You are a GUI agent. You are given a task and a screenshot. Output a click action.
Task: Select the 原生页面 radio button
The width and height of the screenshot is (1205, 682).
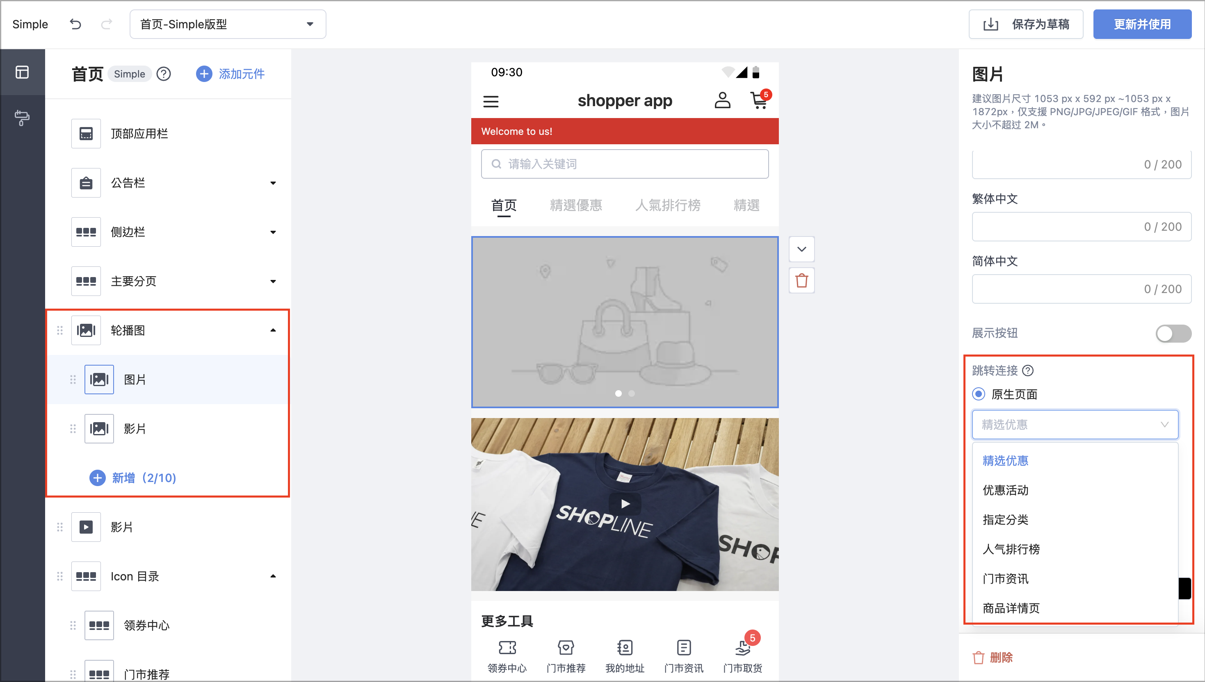click(x=979, y=394)
